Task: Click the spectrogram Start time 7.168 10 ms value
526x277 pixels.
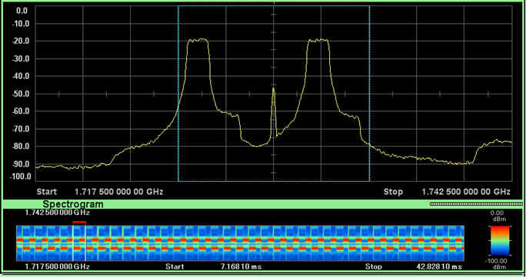Action: [241, 266]
